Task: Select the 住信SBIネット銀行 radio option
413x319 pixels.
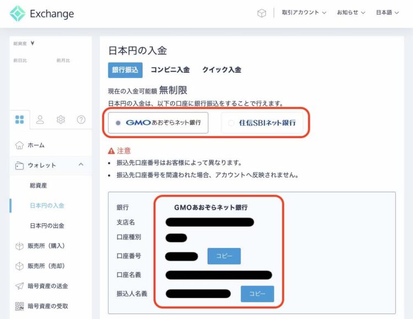Action: 262,123
